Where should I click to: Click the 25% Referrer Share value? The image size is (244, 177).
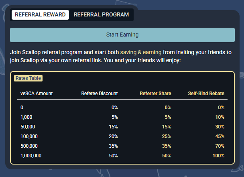click(x=167, y=136)
